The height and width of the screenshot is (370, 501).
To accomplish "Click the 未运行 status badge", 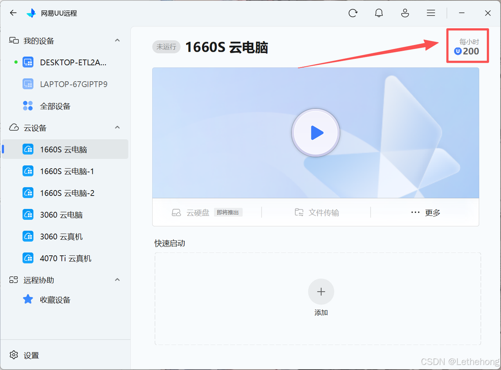I will click(167, 47).
